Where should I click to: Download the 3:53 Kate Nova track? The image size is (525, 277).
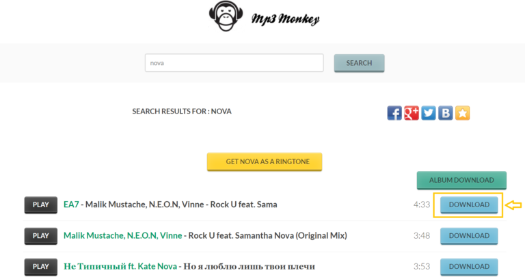pyautogui.click(x=469, y=267)
